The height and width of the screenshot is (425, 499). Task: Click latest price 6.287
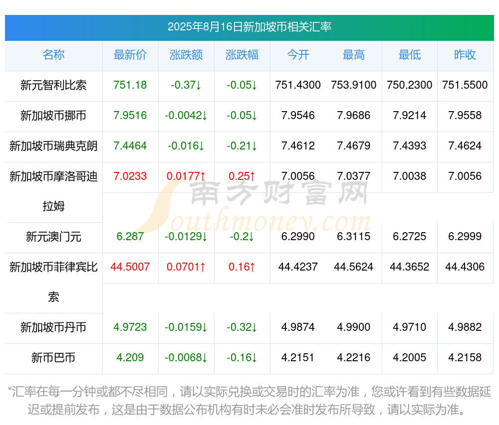pos(130,236)
